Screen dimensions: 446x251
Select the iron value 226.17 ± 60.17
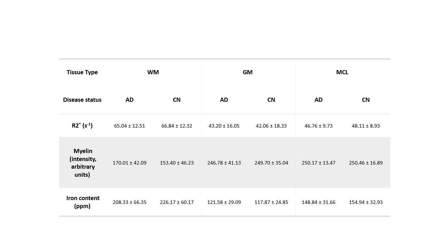(x=177, y=202)
